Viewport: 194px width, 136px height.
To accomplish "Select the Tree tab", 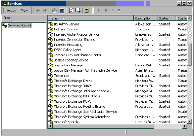I will [x=7, y=18].
